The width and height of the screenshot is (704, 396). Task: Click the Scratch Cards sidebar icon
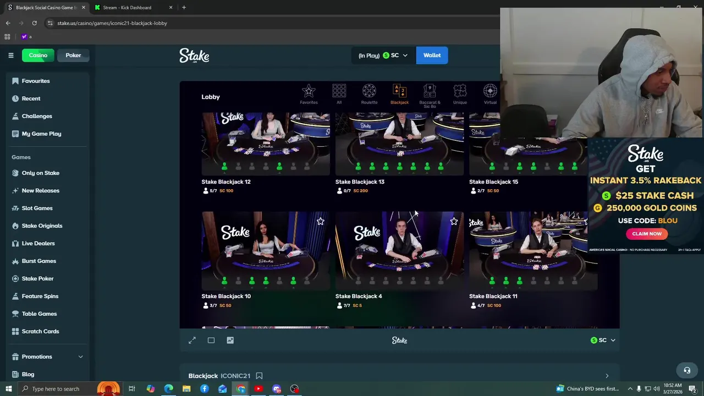(15, 331)
